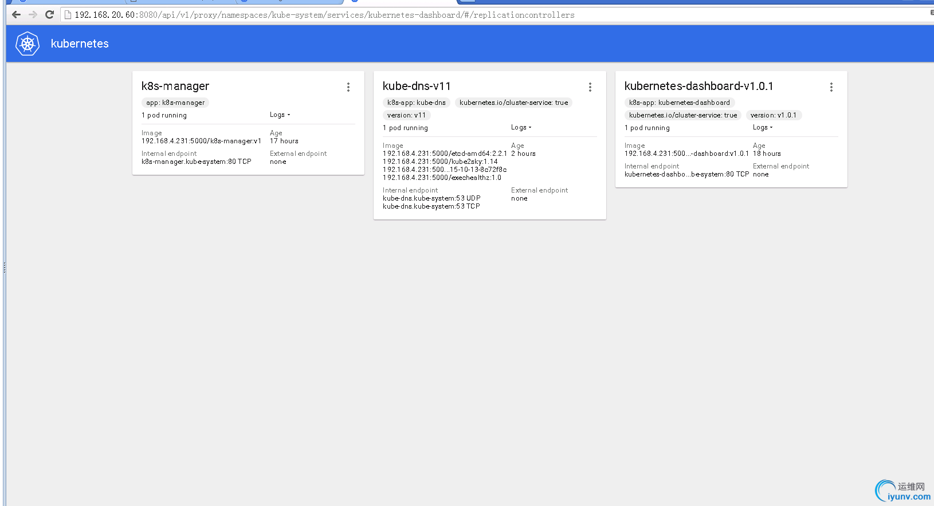Click 'none' external endpoint on kubernetes-dashboard card
The image size is (934, 506).
(761, 174)
